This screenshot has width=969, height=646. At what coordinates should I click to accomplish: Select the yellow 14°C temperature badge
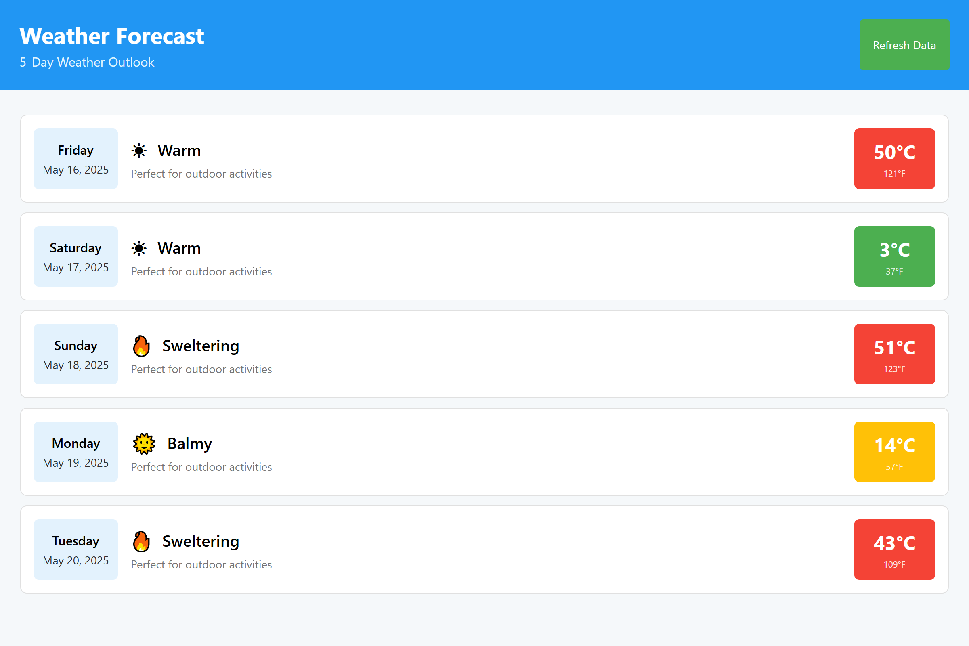point(894,451)
